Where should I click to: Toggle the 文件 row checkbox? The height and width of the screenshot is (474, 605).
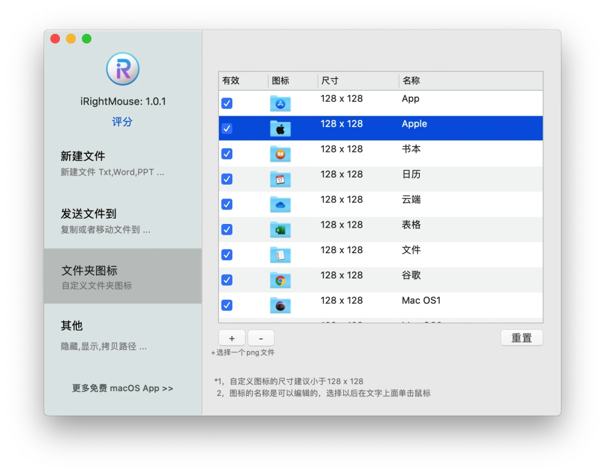[227, 255]
